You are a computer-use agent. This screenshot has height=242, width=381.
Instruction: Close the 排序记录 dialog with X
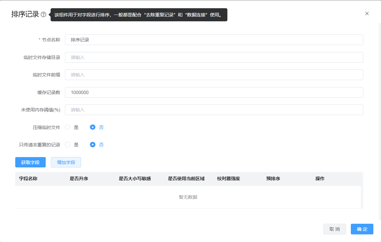367,13
